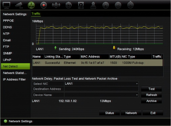
Task: Click the IP address 192.168.1.82
Action: tap(68, 101)
